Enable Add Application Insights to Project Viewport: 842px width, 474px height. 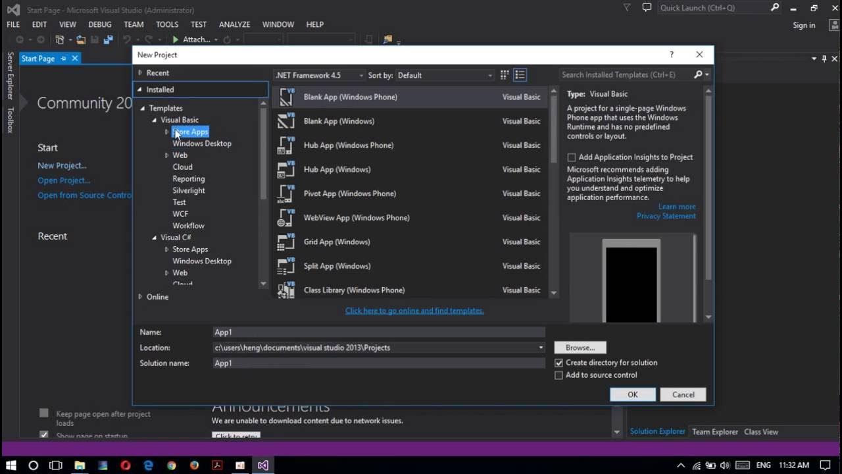coord(572,157)
